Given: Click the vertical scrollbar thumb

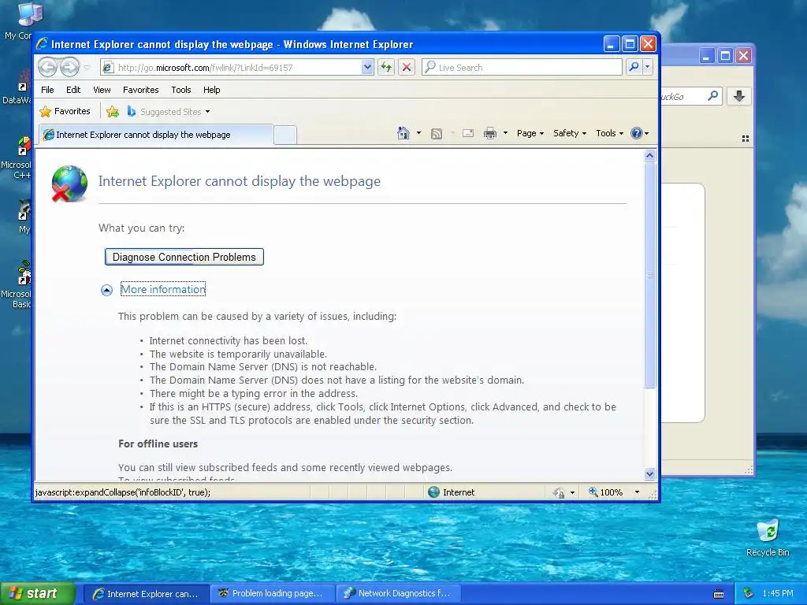Looking at the screenshot, I should (649, 275).
